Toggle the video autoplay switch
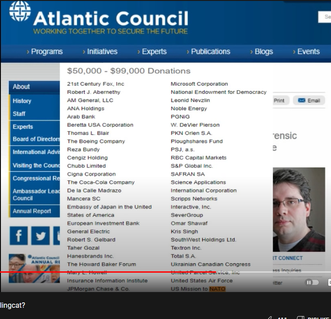331x319 pixels. click(312, 282)
